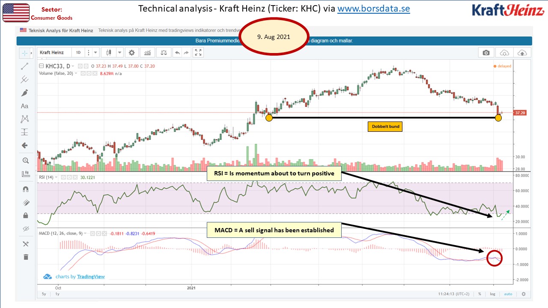Viewport: 548px width, 308px height.
Task: Expand the time interval dropdown arrow
Action: pos(95,53)
